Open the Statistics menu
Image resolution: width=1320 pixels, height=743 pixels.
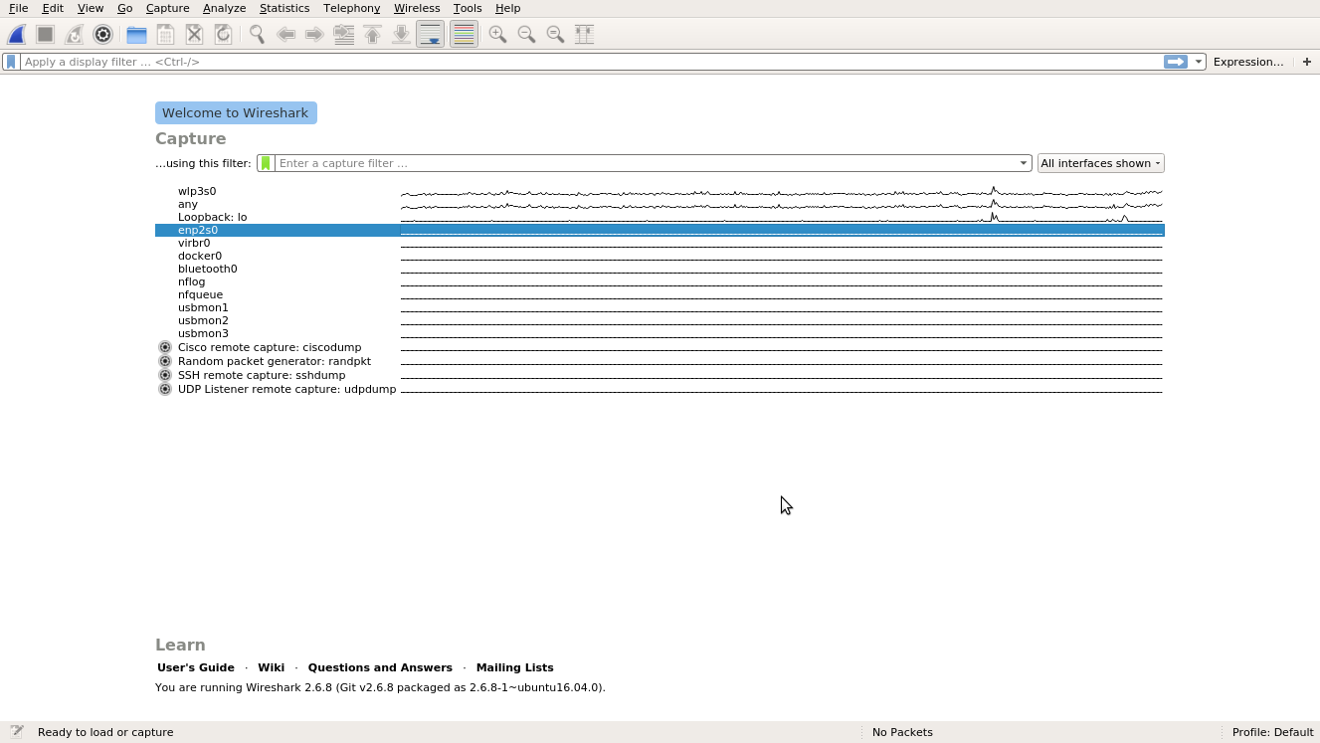pos(284,8)
